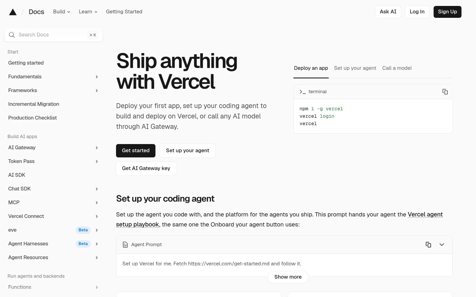Open Getting Started in top nav
The width and height of the screenshot is (476, 297).
(x=124, y=12)
